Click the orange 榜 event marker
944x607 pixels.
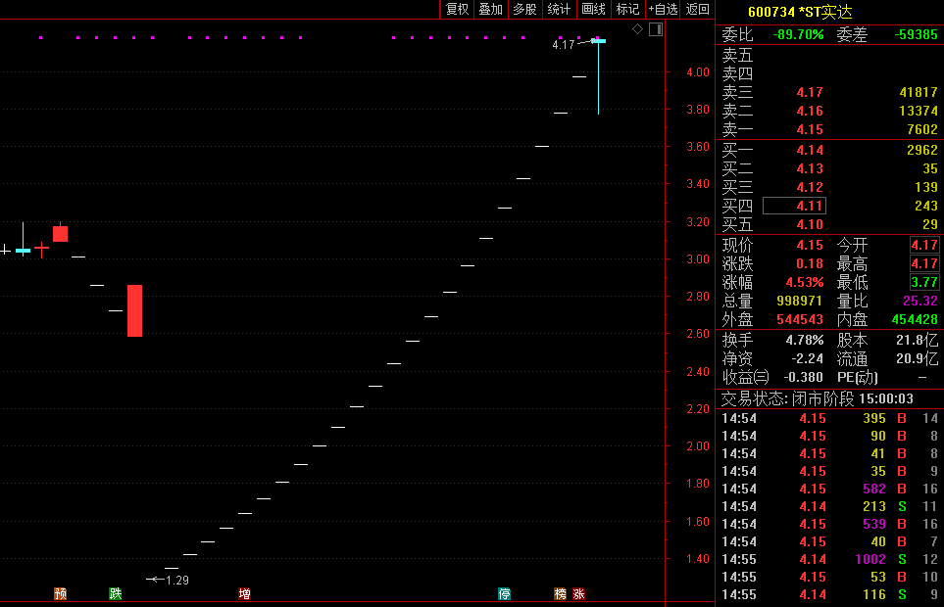pyautogui.click(x=560, y=593)
